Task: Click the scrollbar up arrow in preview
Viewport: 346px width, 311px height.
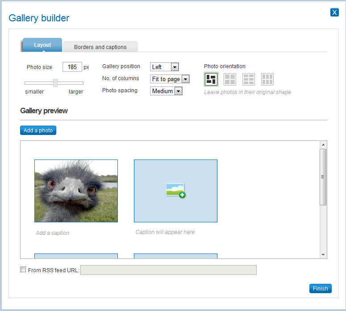Action: (x=323, y=145)
